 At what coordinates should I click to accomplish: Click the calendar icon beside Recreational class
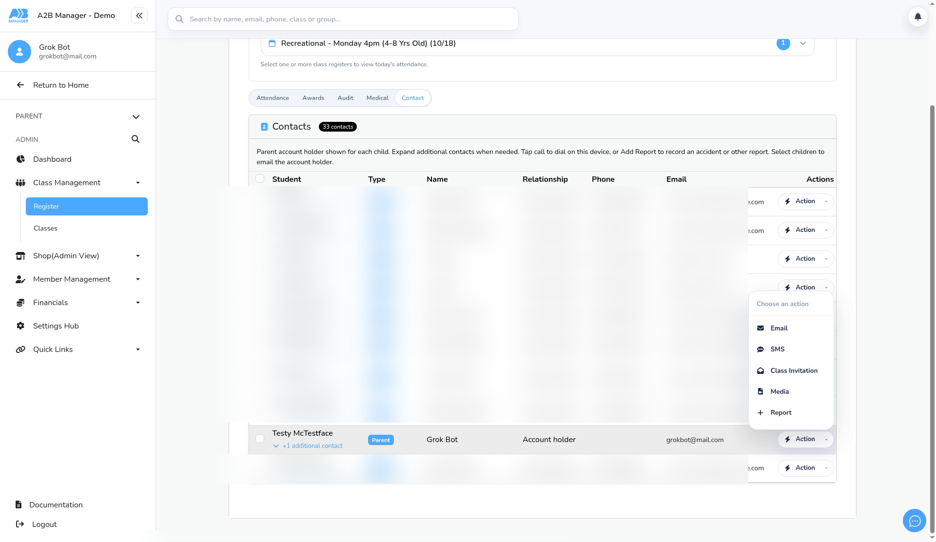pos(272,43)
